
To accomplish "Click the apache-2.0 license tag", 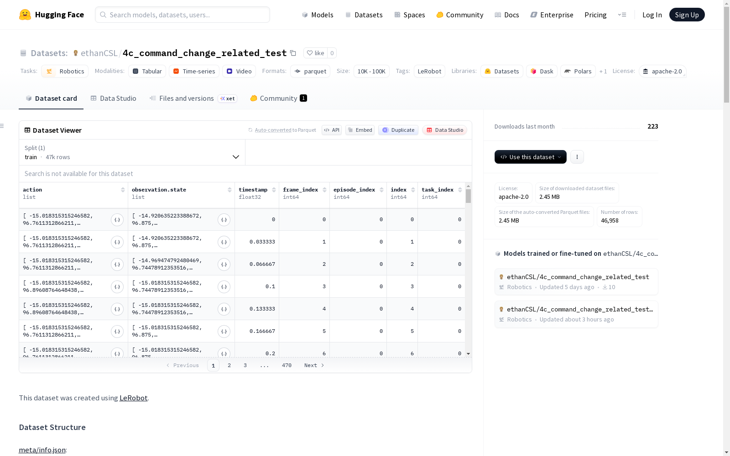I will (x=662, y=72).
